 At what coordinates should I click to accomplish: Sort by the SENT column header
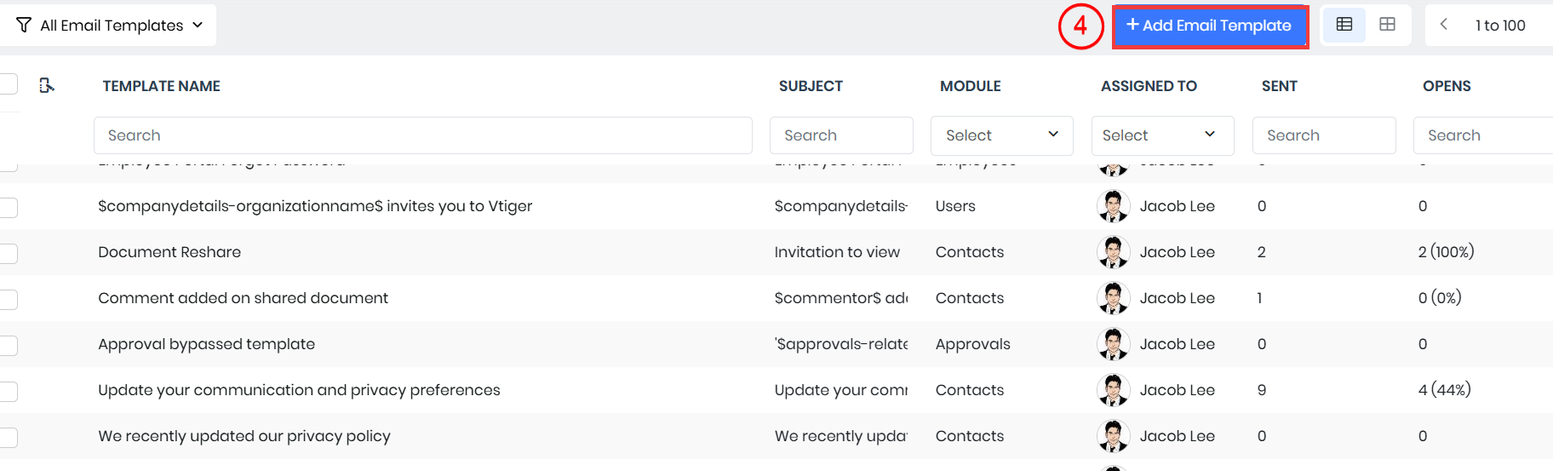coord(1279,86)
